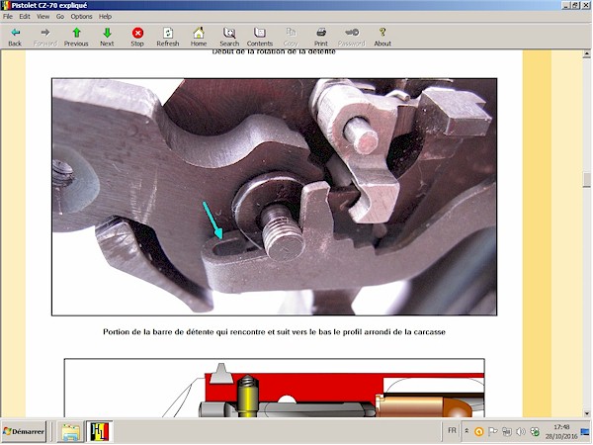Open the file explorer taskbar icon
Screen dimensions: 593x445
pos(71,432)
